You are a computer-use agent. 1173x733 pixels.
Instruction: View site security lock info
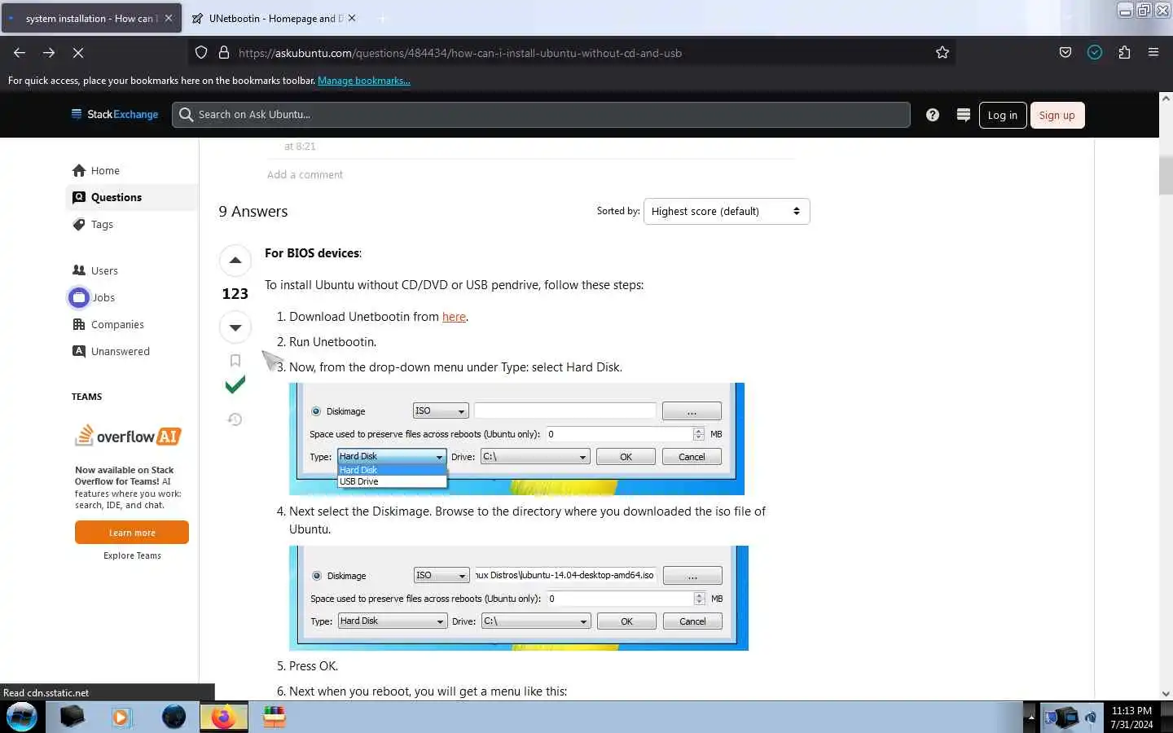tap(223, 52)
